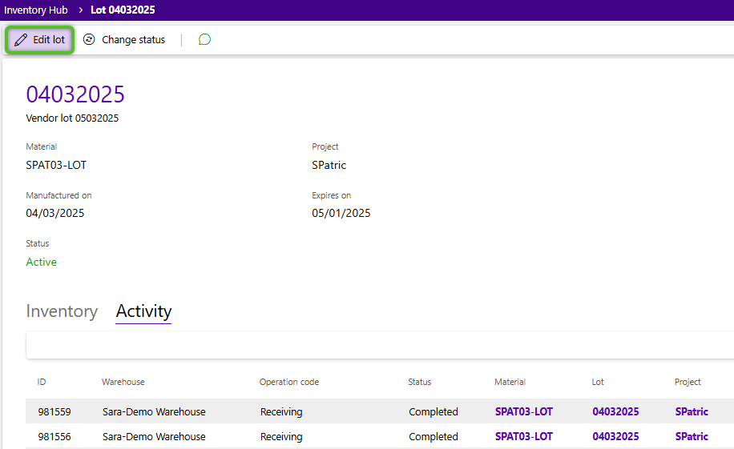Click the Material column header
This screenshot has height=449, width=734.
click(510, 382)
